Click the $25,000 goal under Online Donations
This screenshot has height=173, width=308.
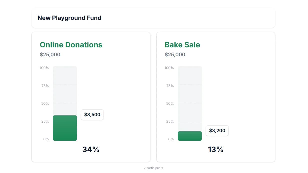50,55
